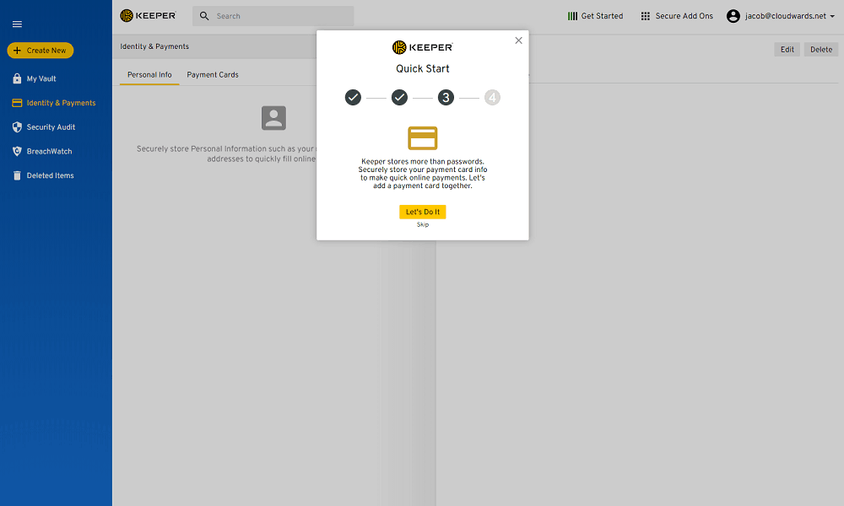Open Security Audit shield icon
Image resolution: width=844 pixels, height=506 pixels.
click(17, 126)
